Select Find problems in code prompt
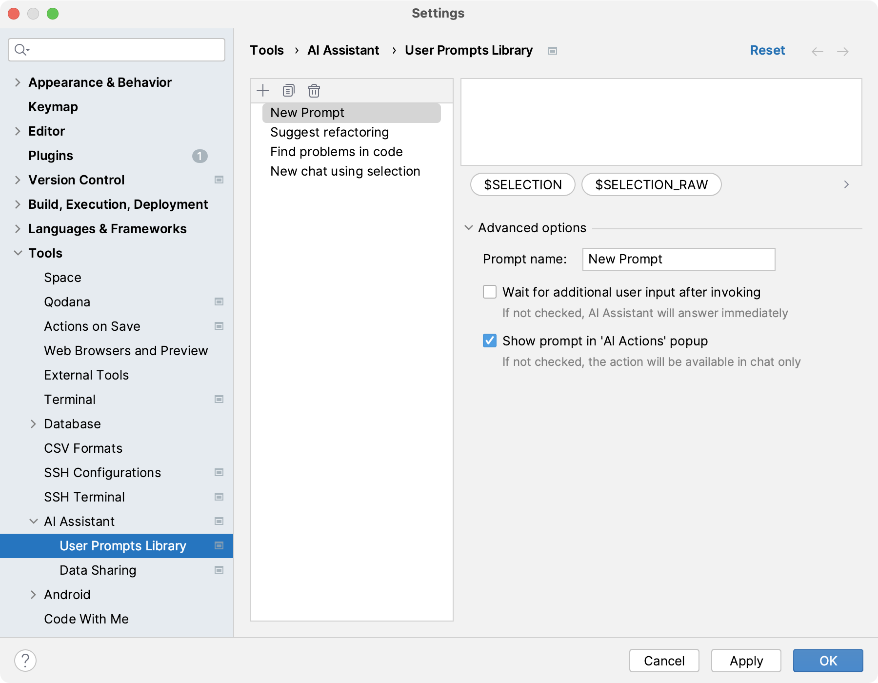The image size is (878, 683). tap(337, 152)
